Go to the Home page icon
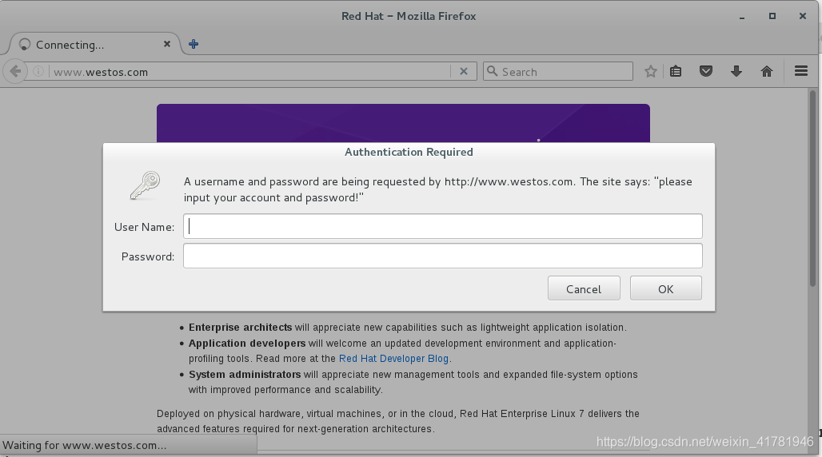 pyautogui.click(x=767, y=71)
